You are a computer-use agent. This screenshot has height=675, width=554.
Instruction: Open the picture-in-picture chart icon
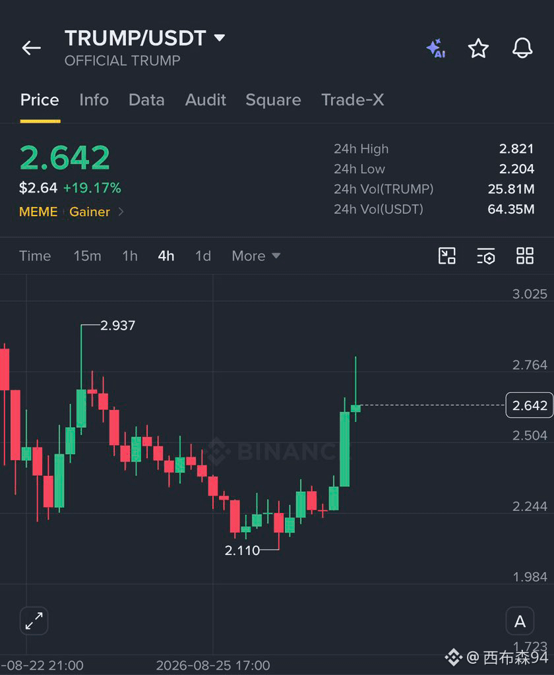tap(446, 256)
